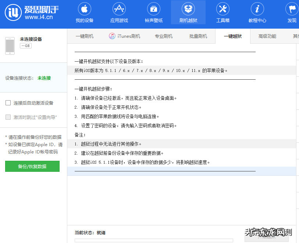This screenshot has height=243, width=299.
Task: Toggle 激活时跳过"设置向导" checkbox
Action: pyautogui.click(x=8, y=117)
